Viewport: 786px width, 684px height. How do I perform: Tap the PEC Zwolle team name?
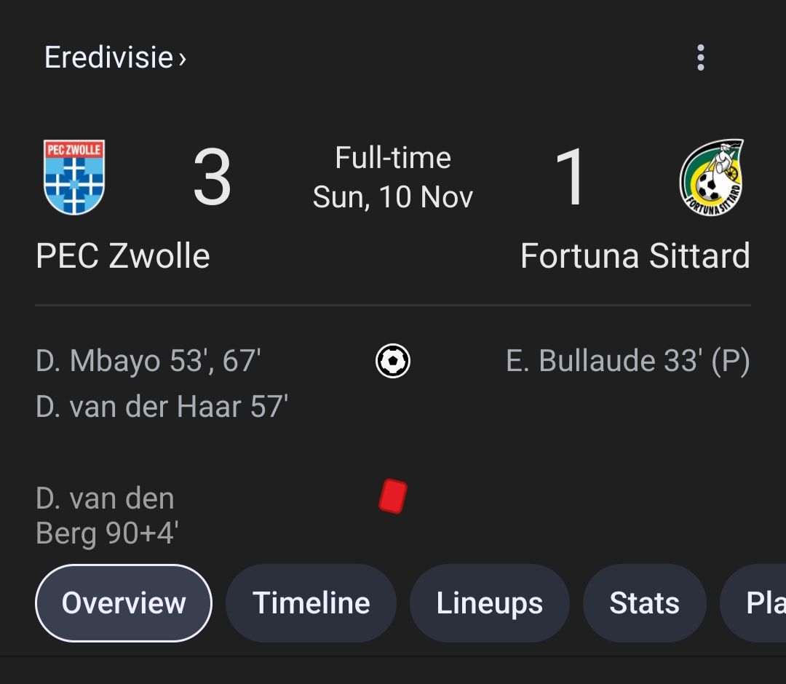[x=123, y=256]
